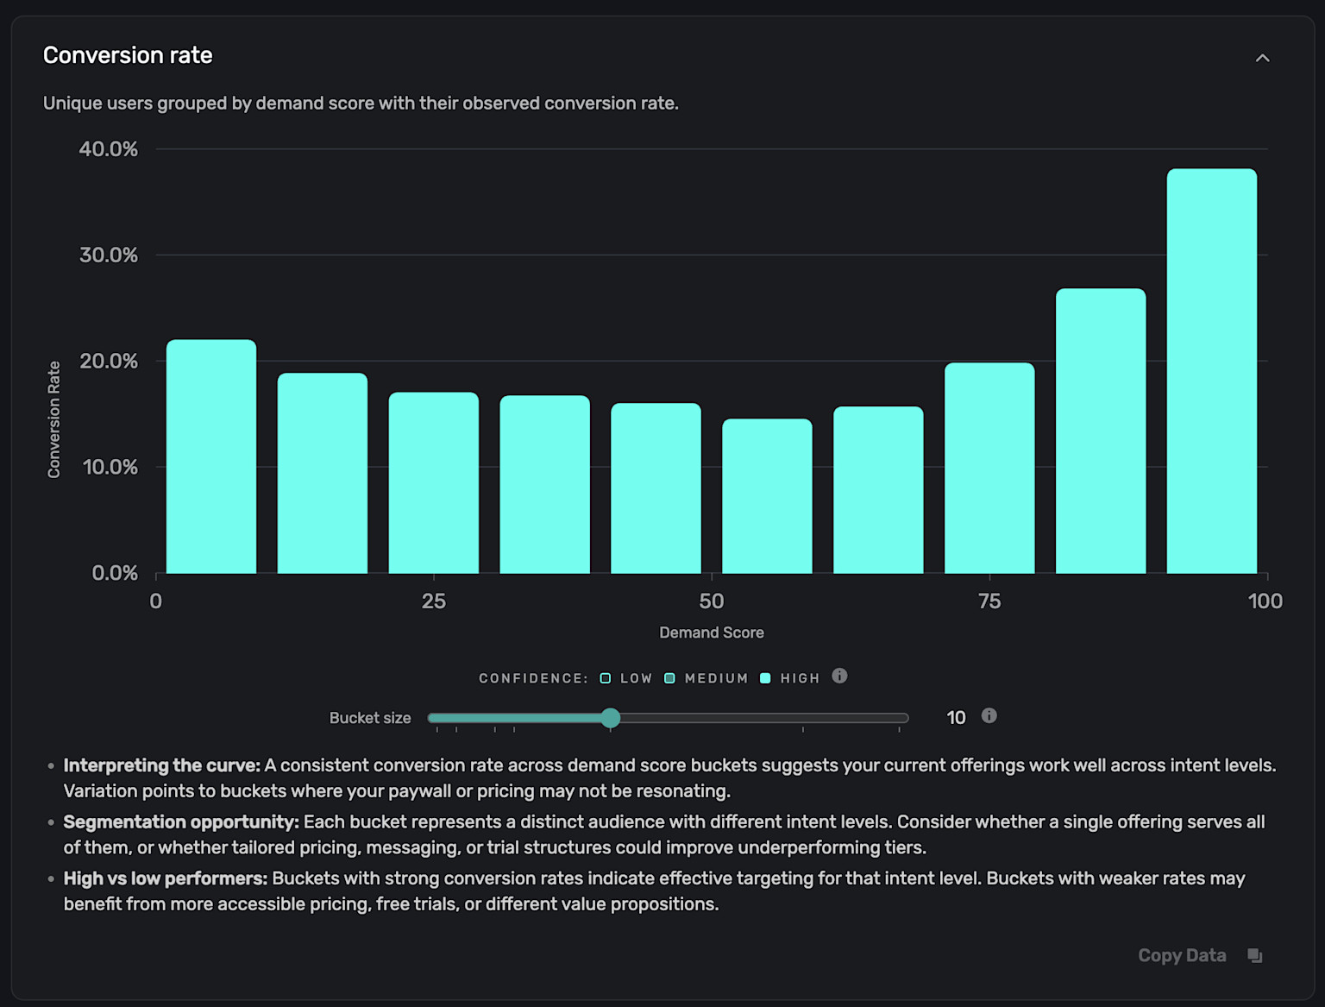1325x1007 pixels.
Task: Click the Demand Score axis label
Action: point(711,632)
